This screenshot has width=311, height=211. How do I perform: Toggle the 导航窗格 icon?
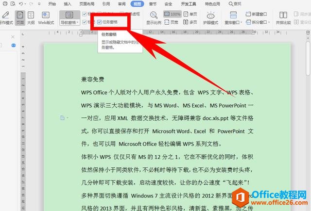coord(69,15)
